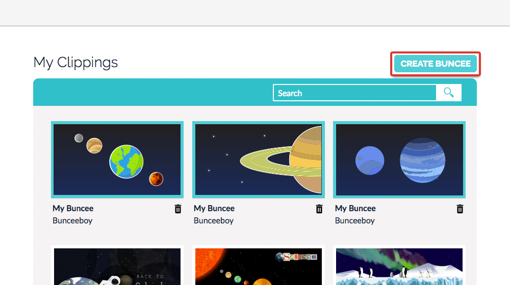Viewport: 510px width, 285px height.
Task: Remove the blue planets clipping using trash icon
Action: pos(460,209)
